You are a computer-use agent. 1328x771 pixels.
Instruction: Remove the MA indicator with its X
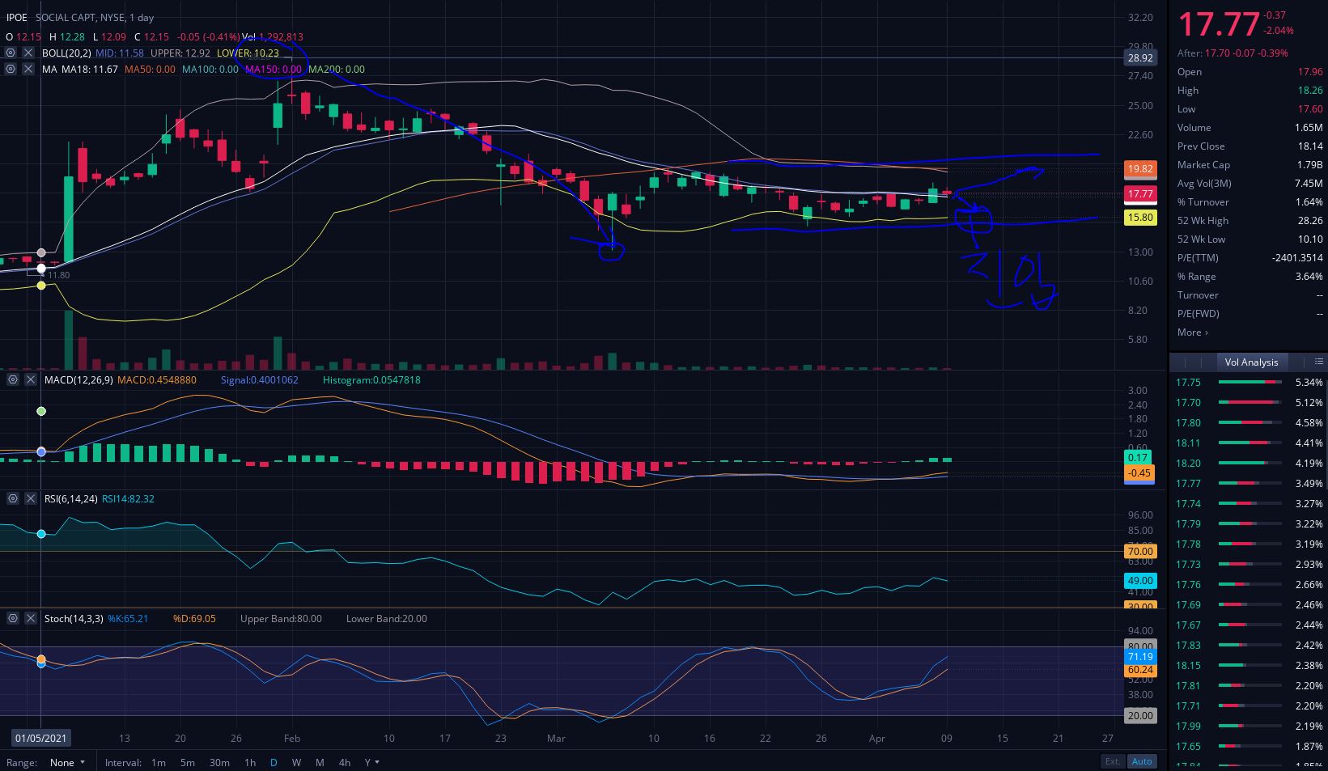[28, 69]
